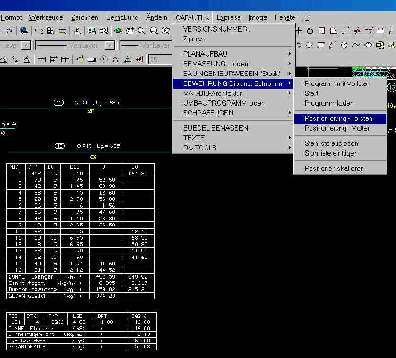Select the Lengthen tool

pyautogui.click(x=345, y=31)
